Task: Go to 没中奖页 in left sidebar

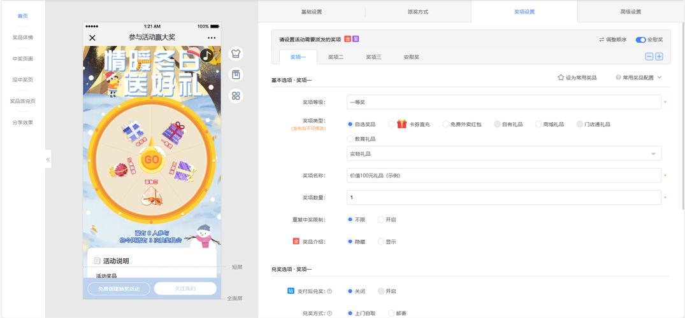Action: tap(23, 80)
